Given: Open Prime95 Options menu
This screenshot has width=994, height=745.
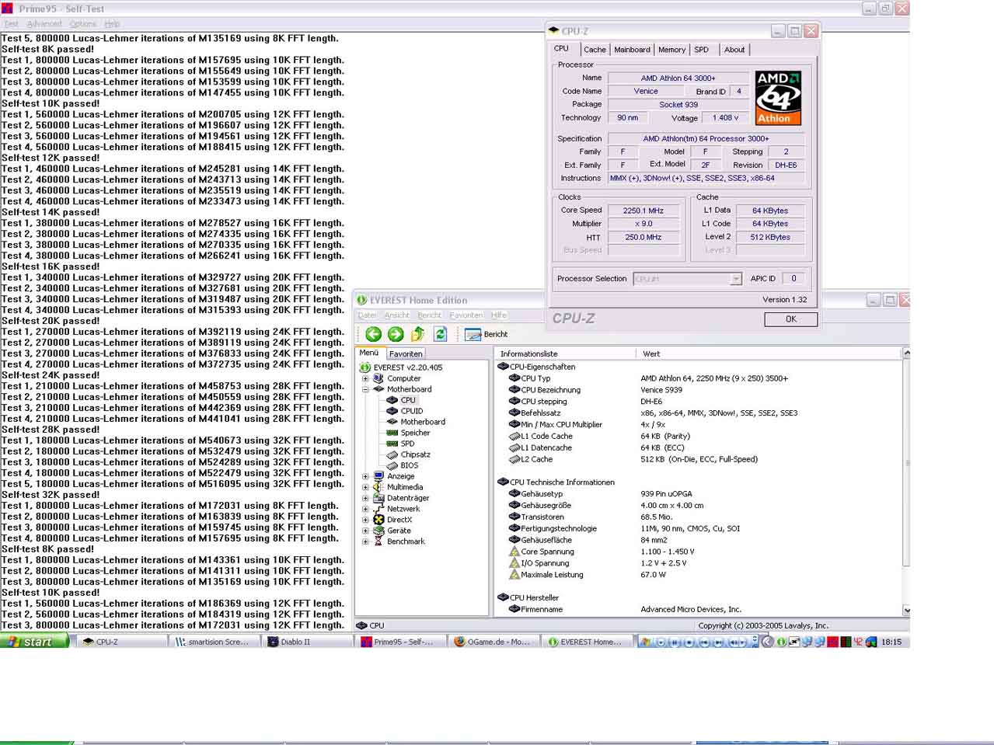Looking at the screenshot, I should (x=83, y=24).
